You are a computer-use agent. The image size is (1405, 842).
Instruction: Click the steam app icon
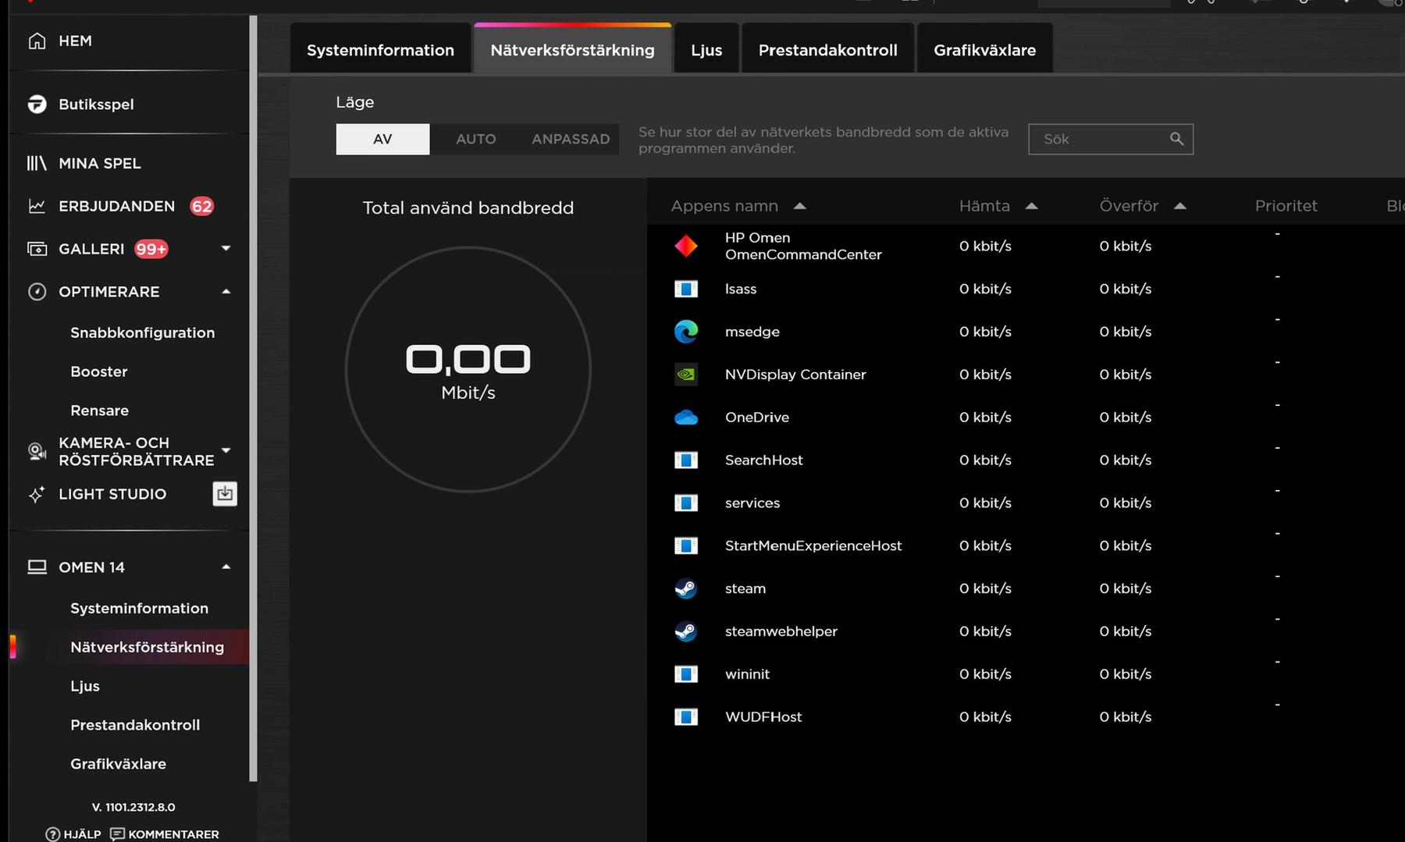[686, 588]
